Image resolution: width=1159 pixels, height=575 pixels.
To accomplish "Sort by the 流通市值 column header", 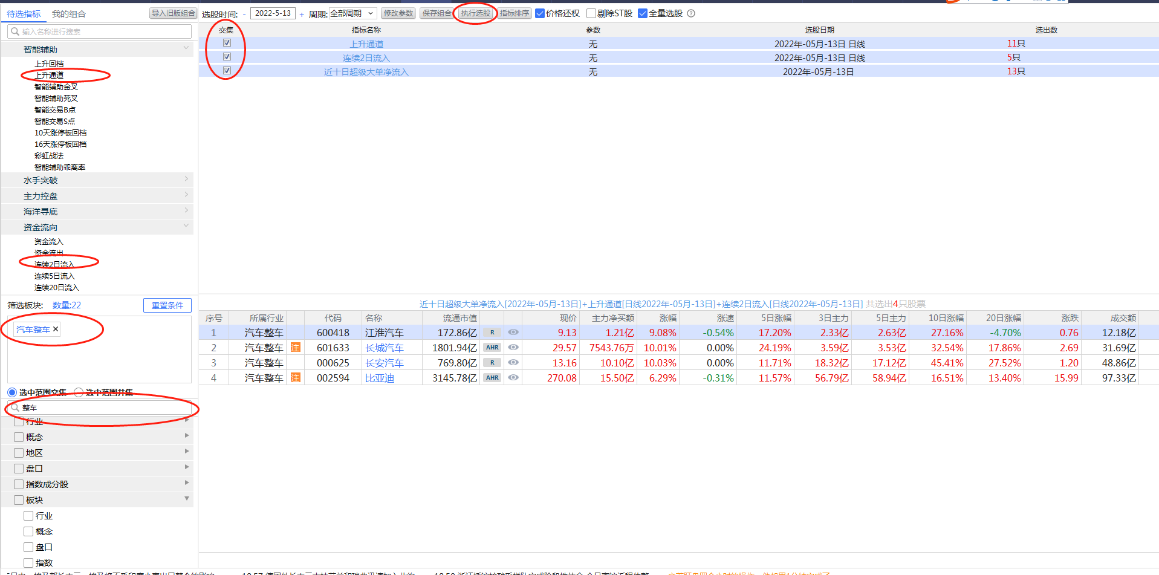I will coord(459,318).
